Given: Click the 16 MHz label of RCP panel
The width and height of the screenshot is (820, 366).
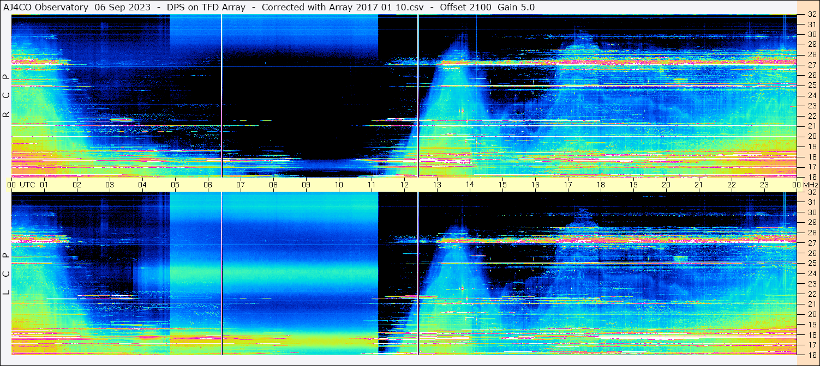Looking at the screenshot, I should (811, 177).
